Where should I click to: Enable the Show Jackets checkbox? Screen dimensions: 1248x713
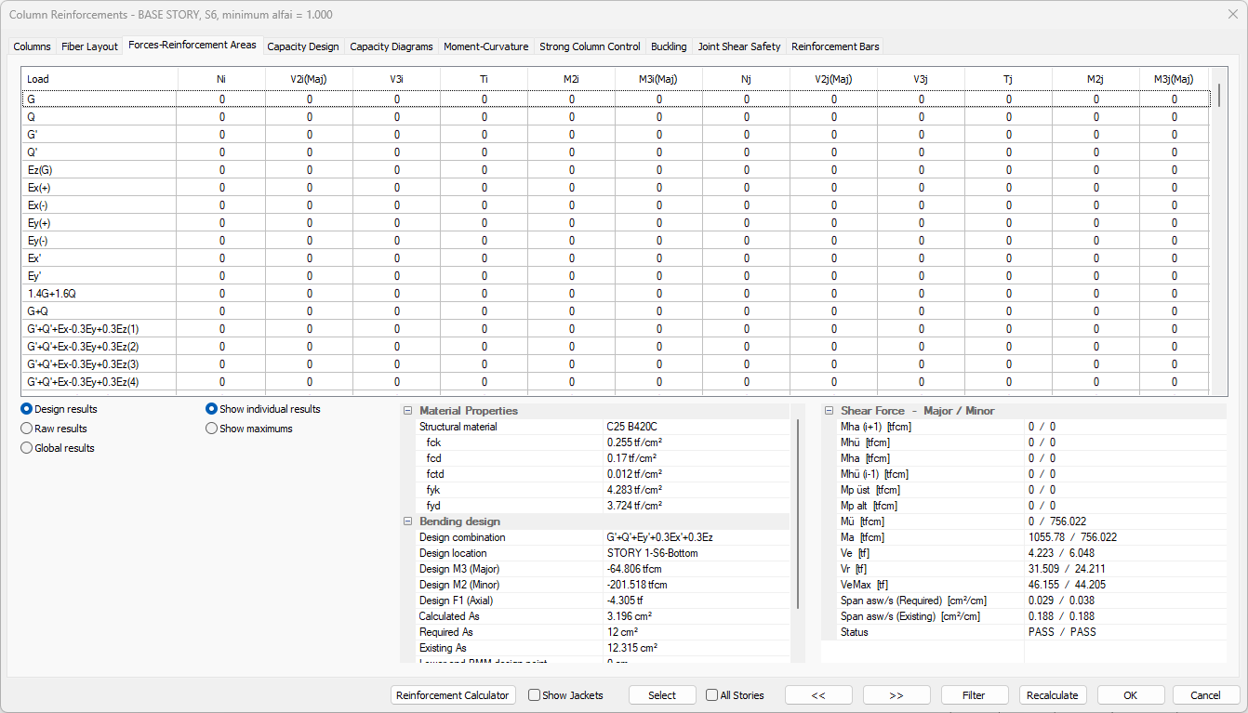click(535, 695)
